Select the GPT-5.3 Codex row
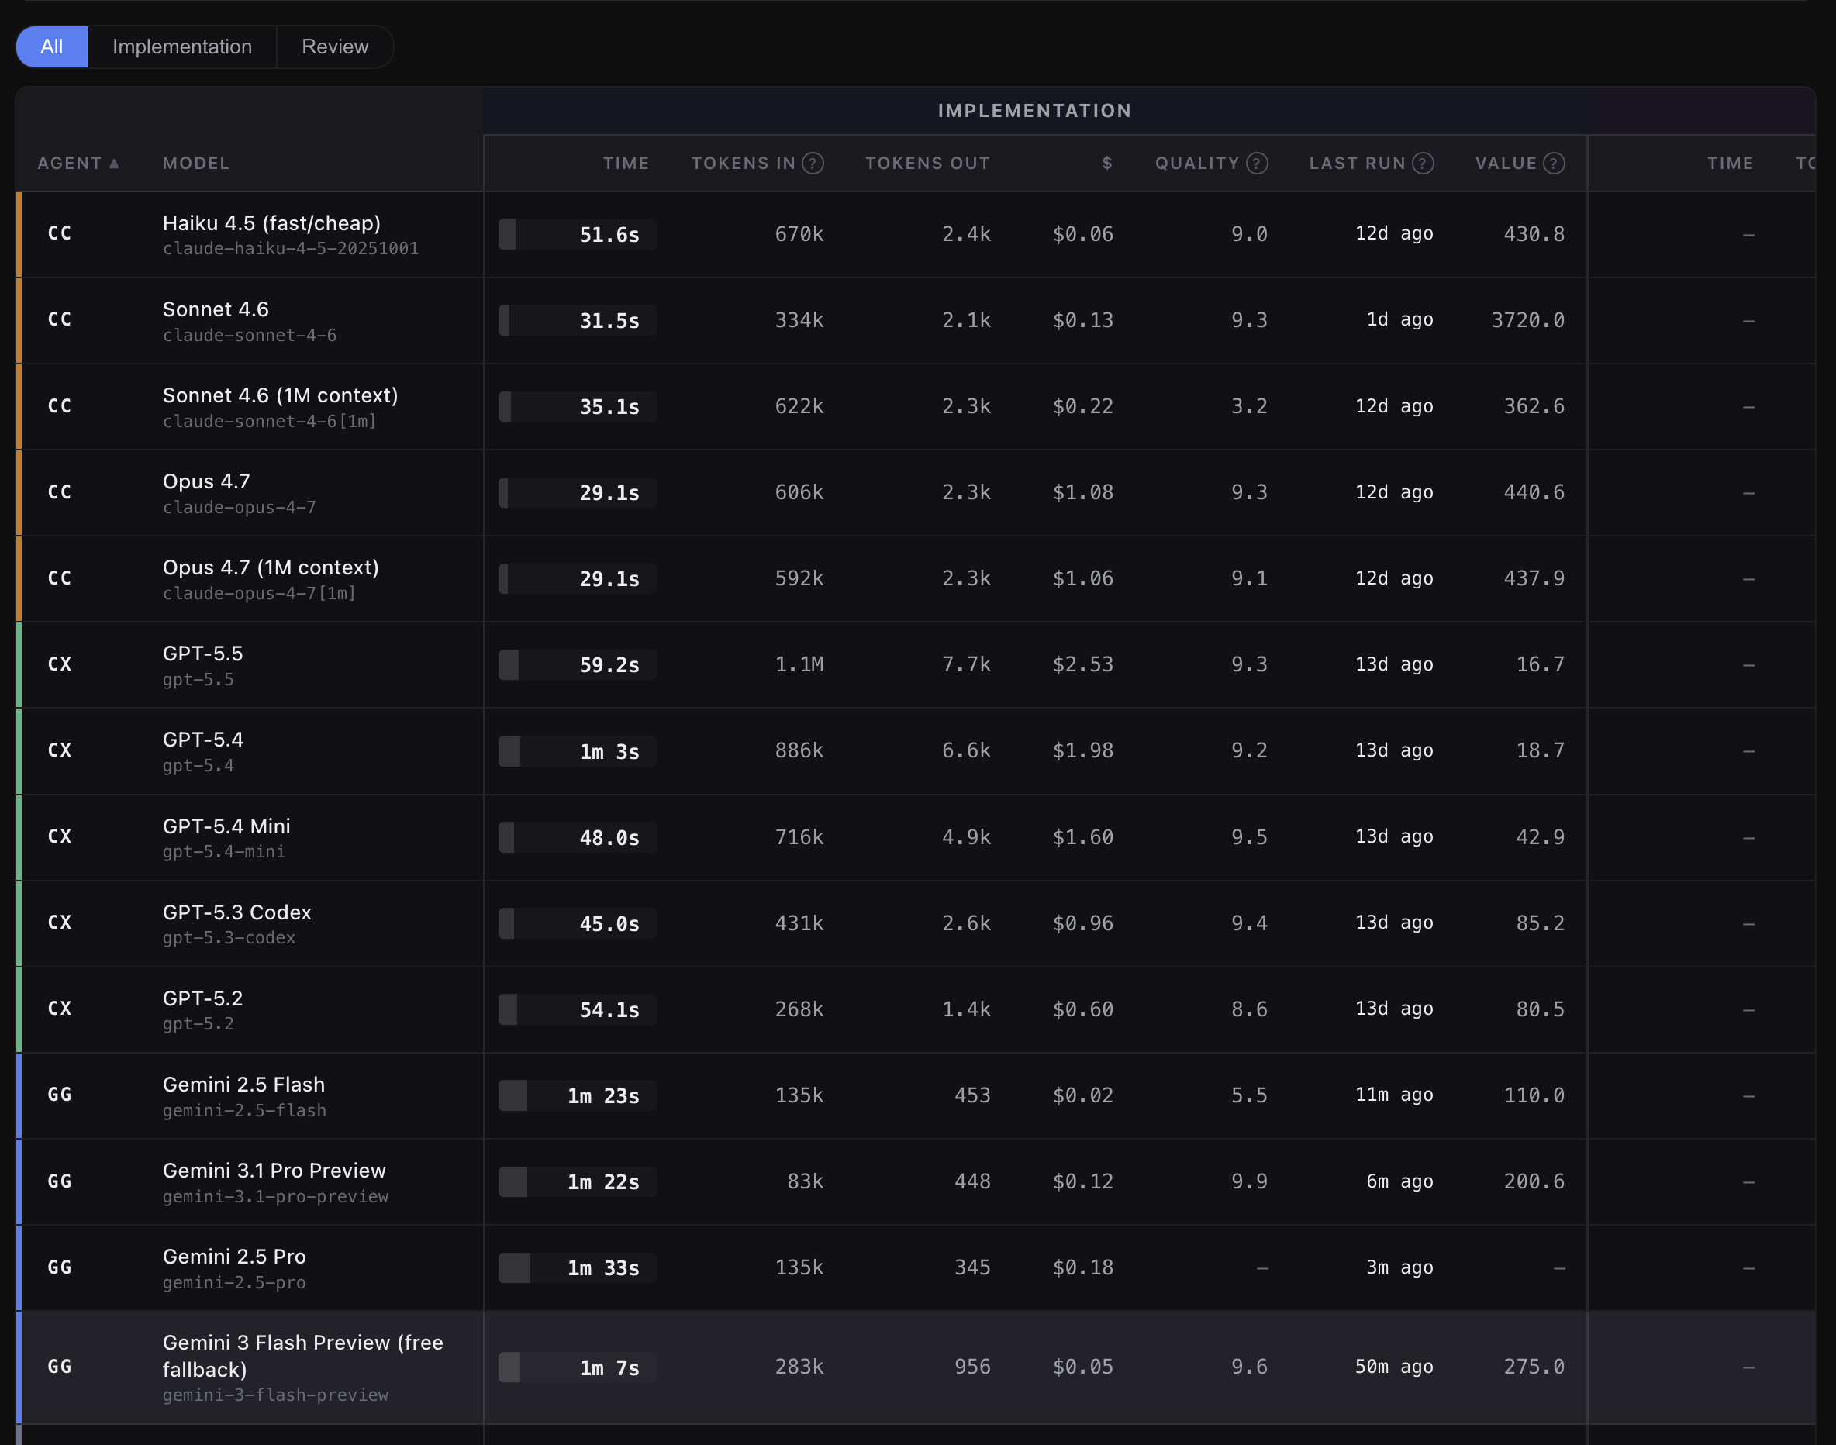 point(916,924)
